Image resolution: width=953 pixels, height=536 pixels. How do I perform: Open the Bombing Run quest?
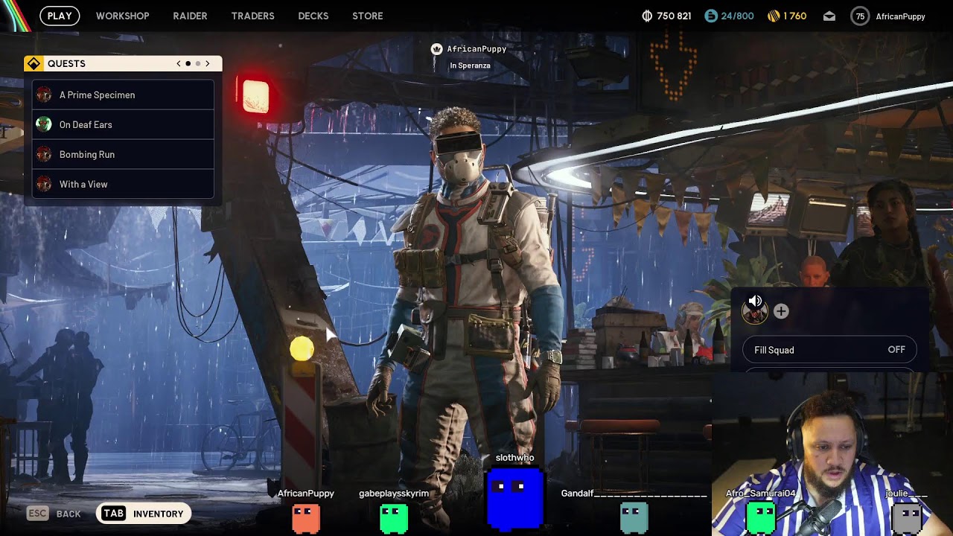(x=123, y=154)
